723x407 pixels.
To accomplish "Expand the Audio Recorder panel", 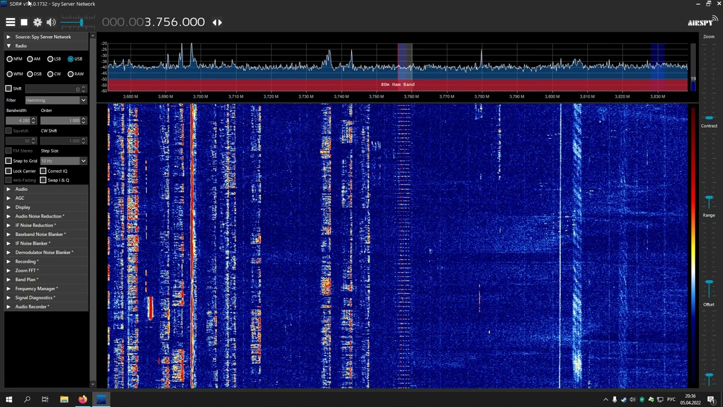I will point(46,306).
